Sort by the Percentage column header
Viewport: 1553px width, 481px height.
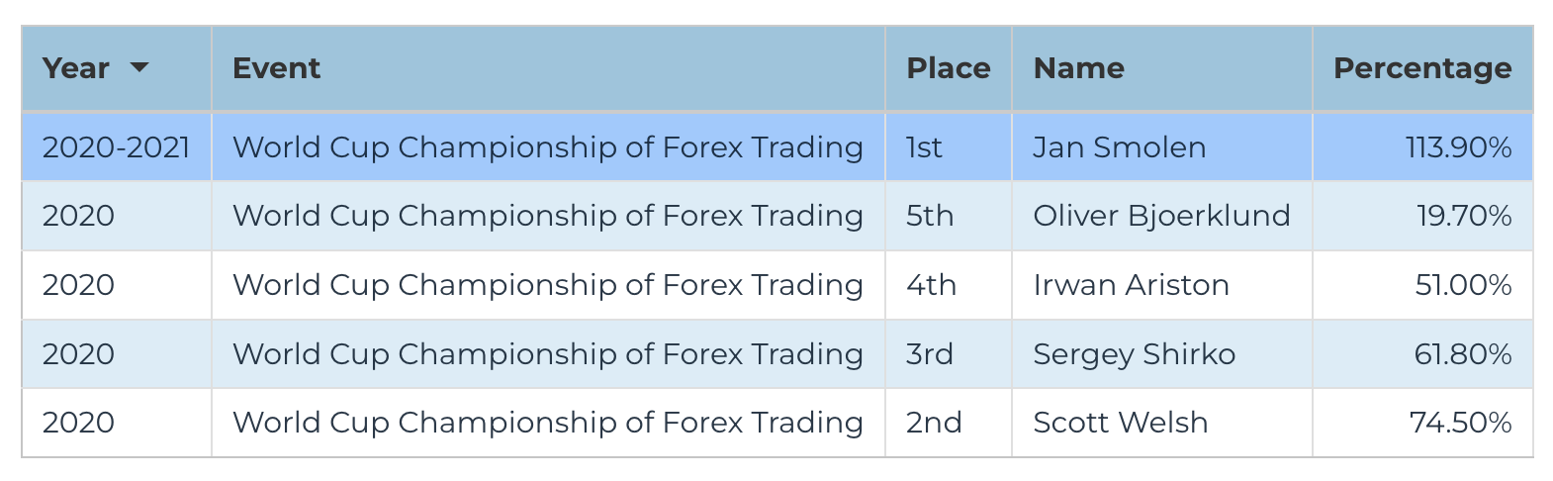(1422, 68)
